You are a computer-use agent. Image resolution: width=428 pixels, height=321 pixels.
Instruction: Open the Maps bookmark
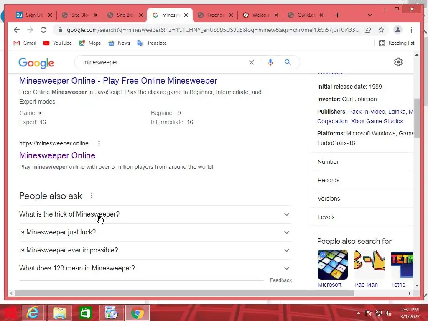[x=90, y=43]
